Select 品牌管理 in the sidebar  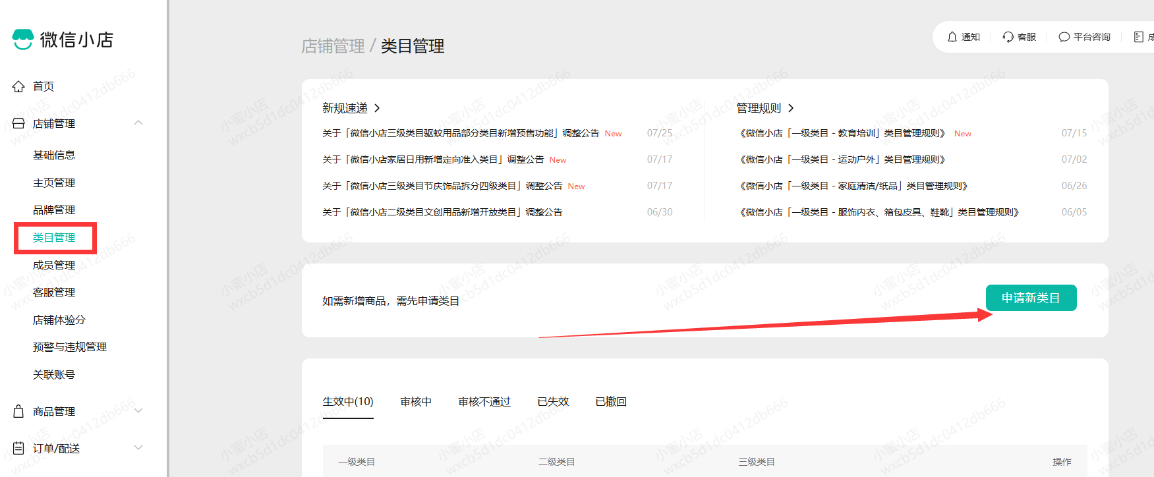click(x=54, y=210)
